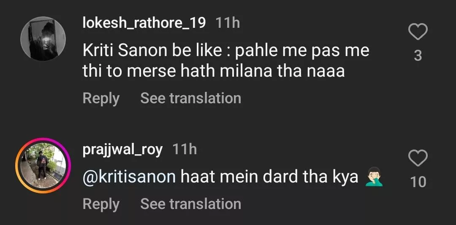
Task: Click the facepalm emoji in the comment
Action: 372,177
